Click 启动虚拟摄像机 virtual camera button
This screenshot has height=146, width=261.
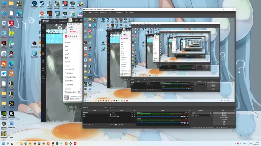pyautogui.click(x=224, y=117)
